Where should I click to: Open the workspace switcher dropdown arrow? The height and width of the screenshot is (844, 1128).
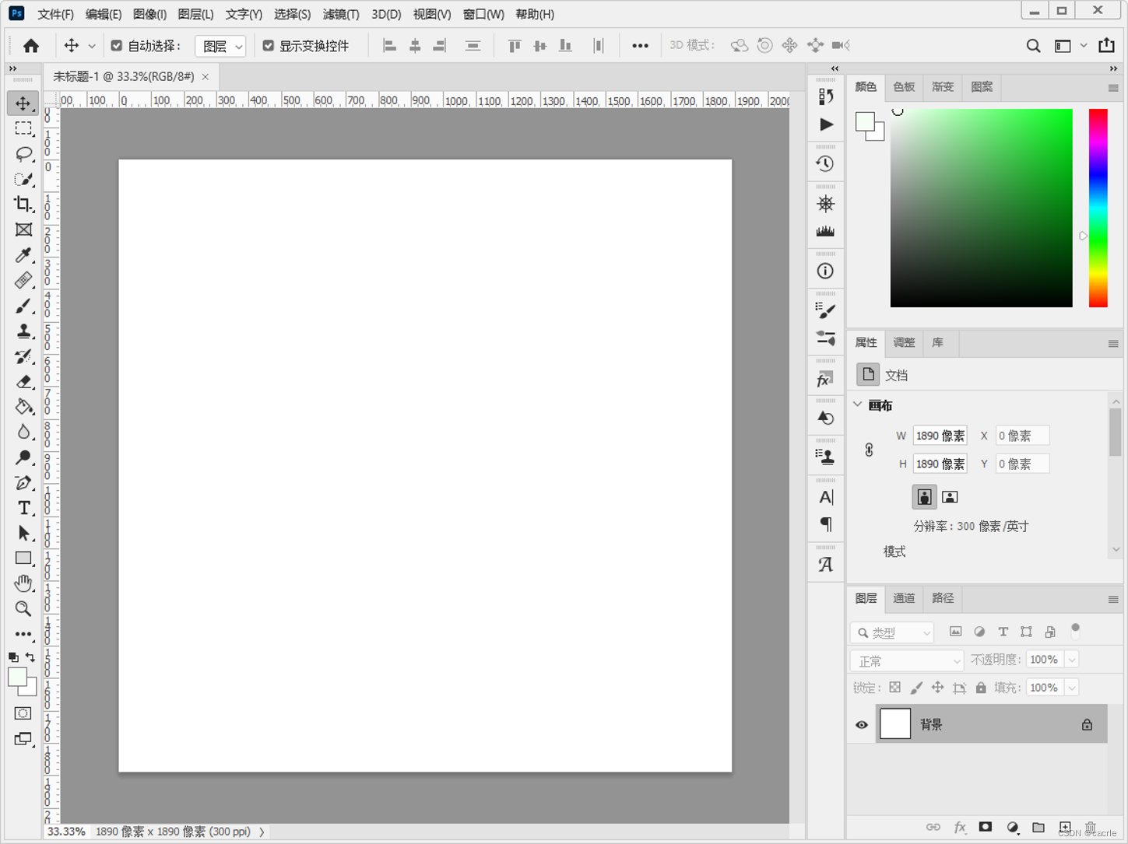[1083, 46]
